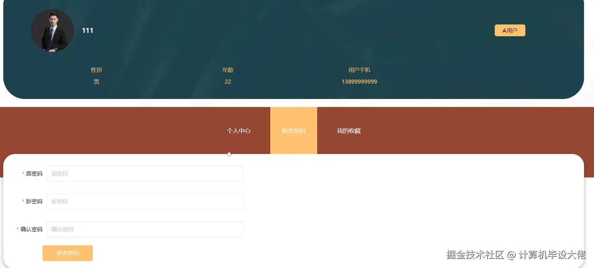Click the asterisk beside 原密码
The height and width of the screenshot is (268, 594).
23,174
